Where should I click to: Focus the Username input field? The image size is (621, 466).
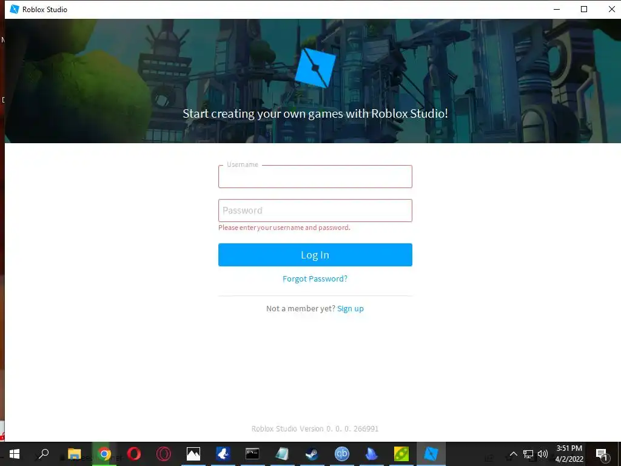pos(315,177)
